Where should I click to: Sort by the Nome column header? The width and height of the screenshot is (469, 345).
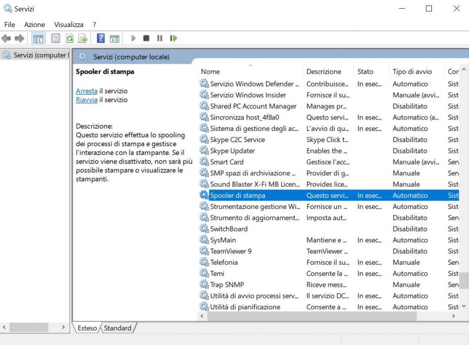(x=210, y=71)
